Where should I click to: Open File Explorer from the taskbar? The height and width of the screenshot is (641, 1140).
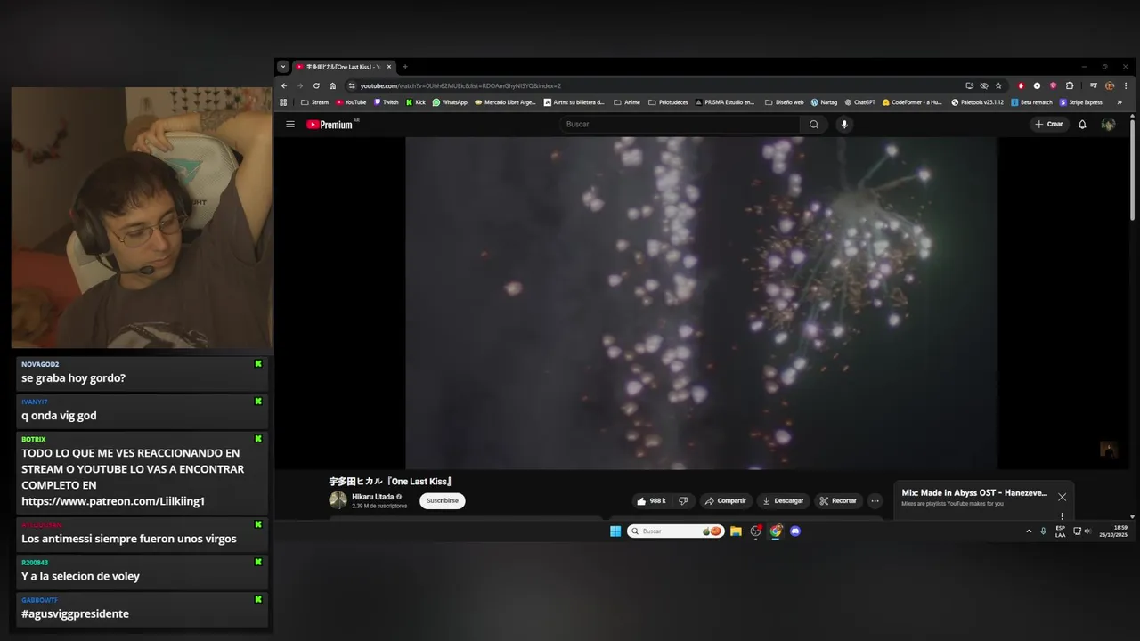coord(736,531)
